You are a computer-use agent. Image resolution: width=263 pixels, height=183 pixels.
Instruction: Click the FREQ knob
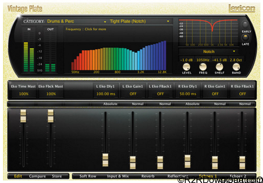203,67
